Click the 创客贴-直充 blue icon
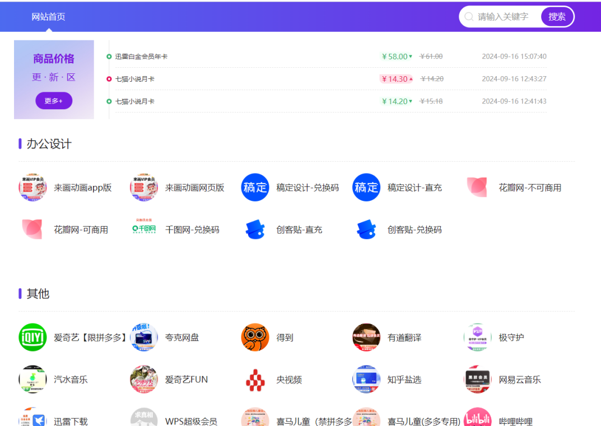 coord(255,229)
